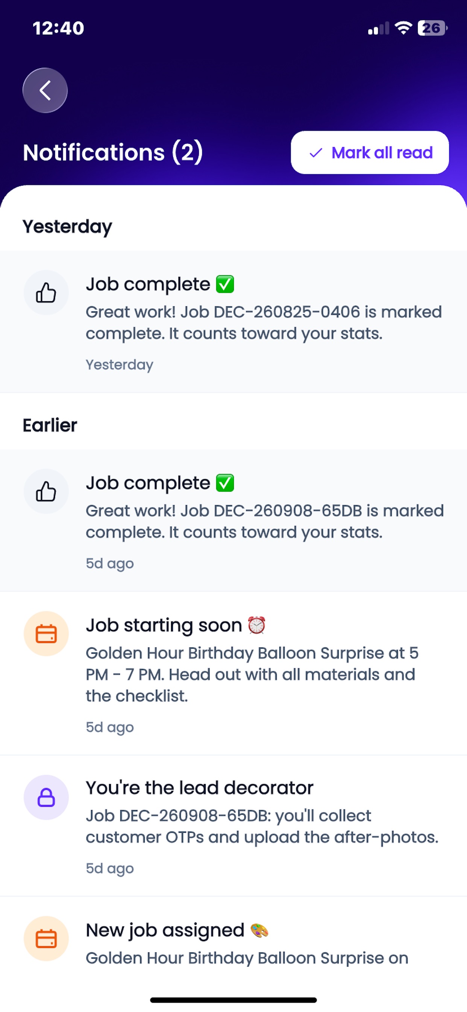Tap calendar icon beside Job starting soon
This screenshot has height=1012, width=467.
point(46,634)
